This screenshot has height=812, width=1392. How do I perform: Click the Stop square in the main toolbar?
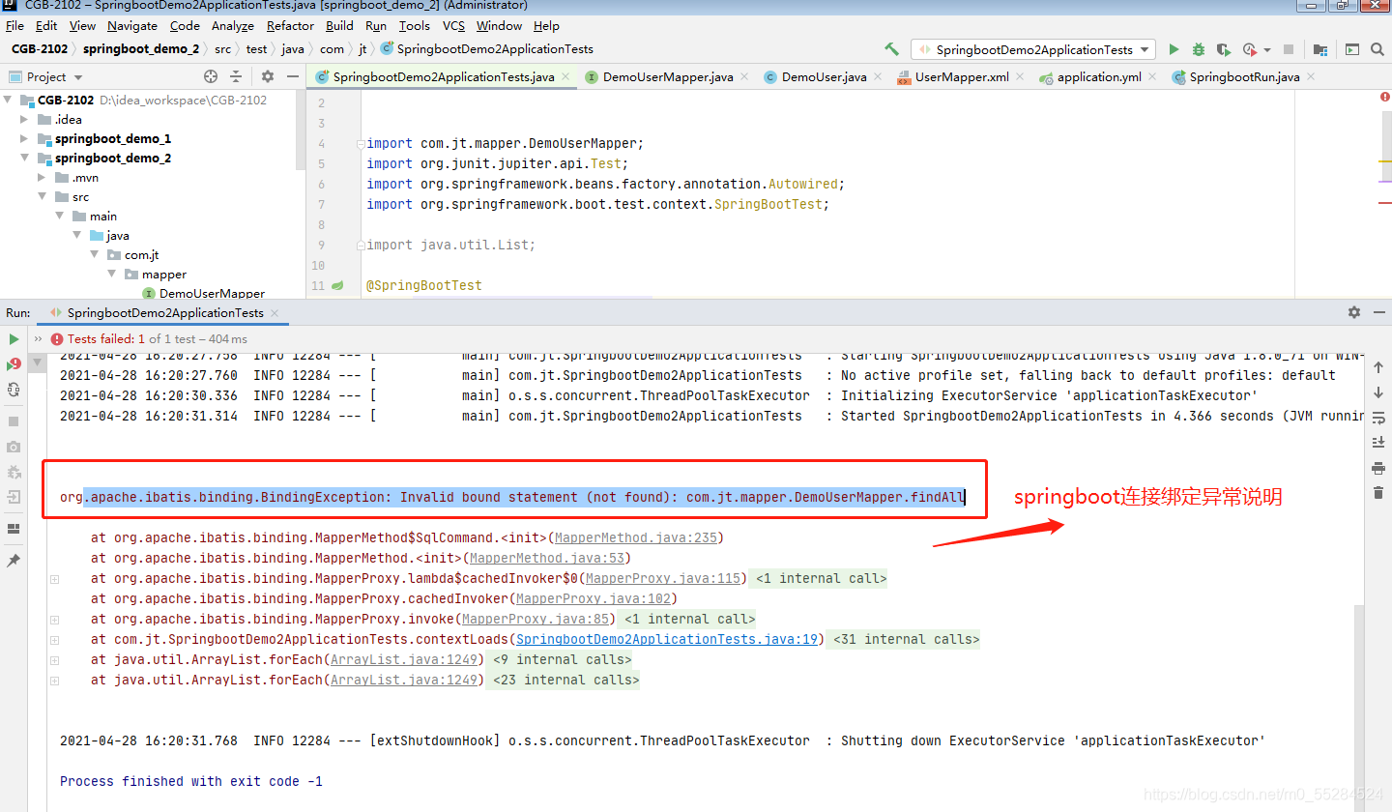1288,49
